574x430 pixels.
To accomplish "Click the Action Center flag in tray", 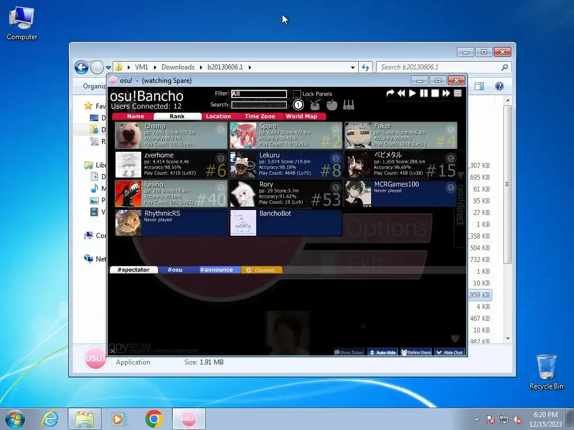I will 490,420.
